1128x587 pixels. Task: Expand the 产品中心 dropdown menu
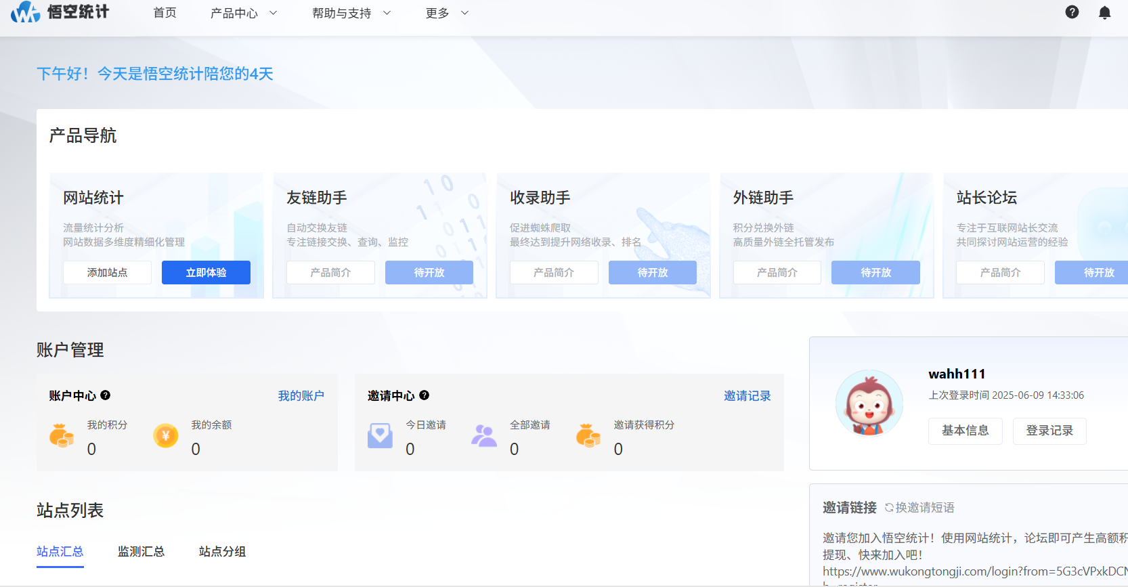(244, 13)
